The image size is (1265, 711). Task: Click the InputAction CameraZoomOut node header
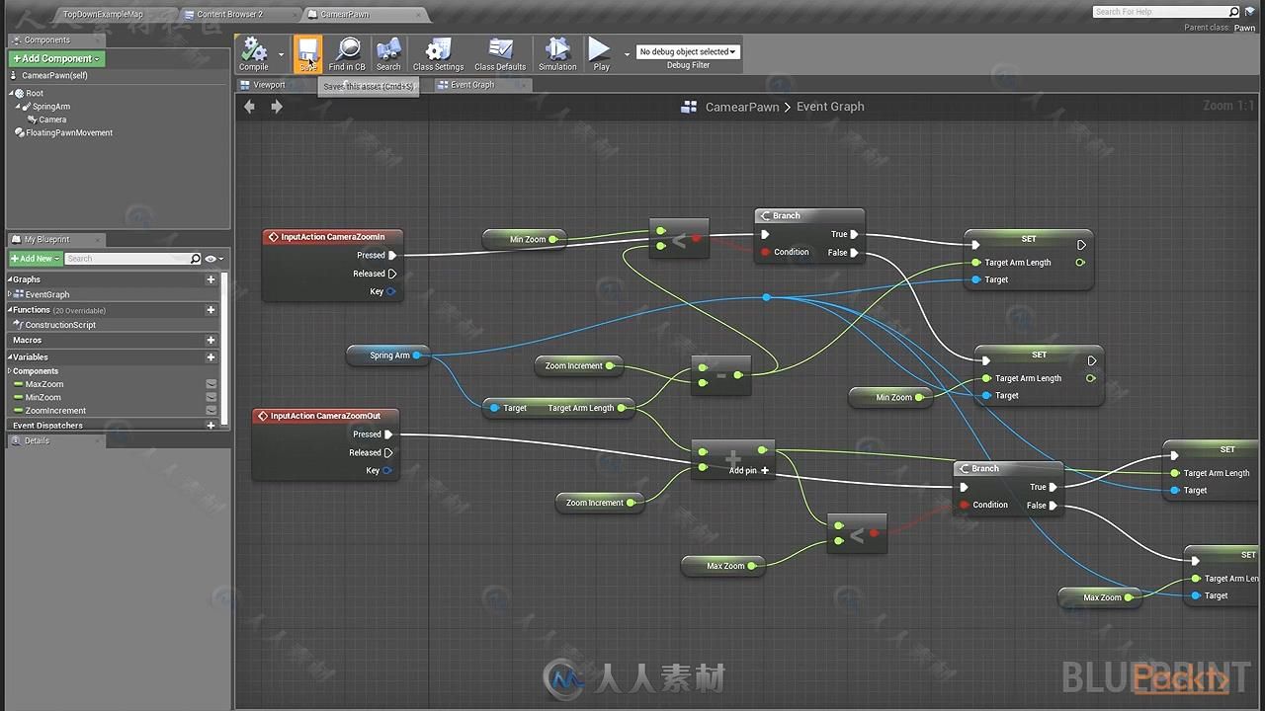tap(324, 417)
